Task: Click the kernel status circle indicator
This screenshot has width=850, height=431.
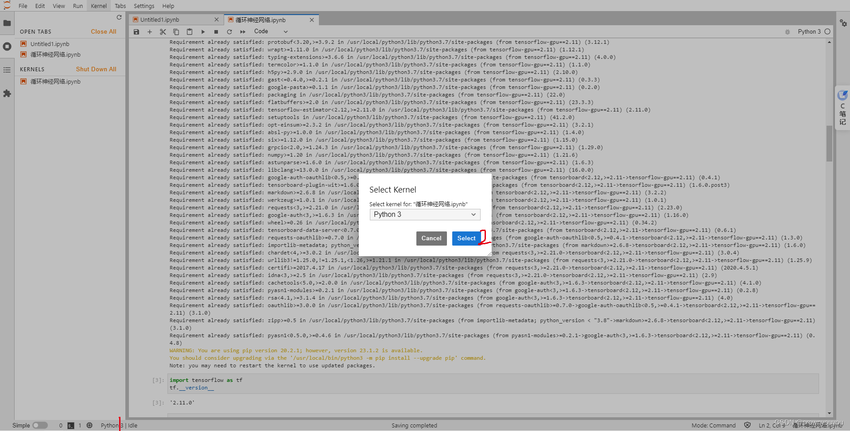Action: coord(827,31)
